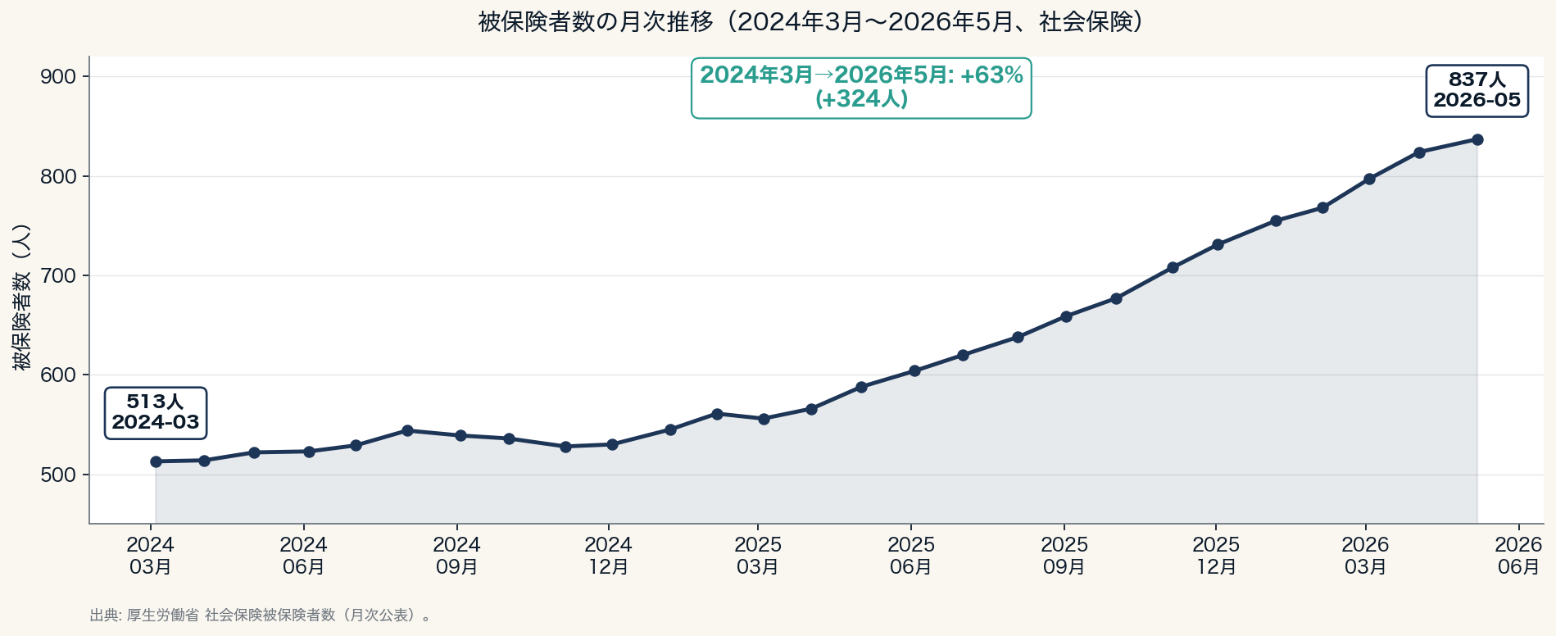1556x636 pixels.
Task: Click the final data point under 837人
Action: [x=1477, y=139]
